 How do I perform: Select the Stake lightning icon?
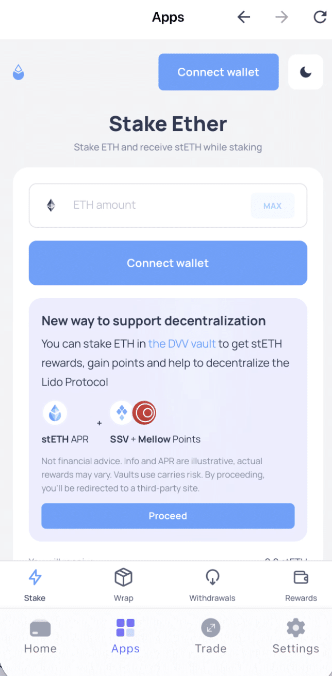(x=35, y=577)
